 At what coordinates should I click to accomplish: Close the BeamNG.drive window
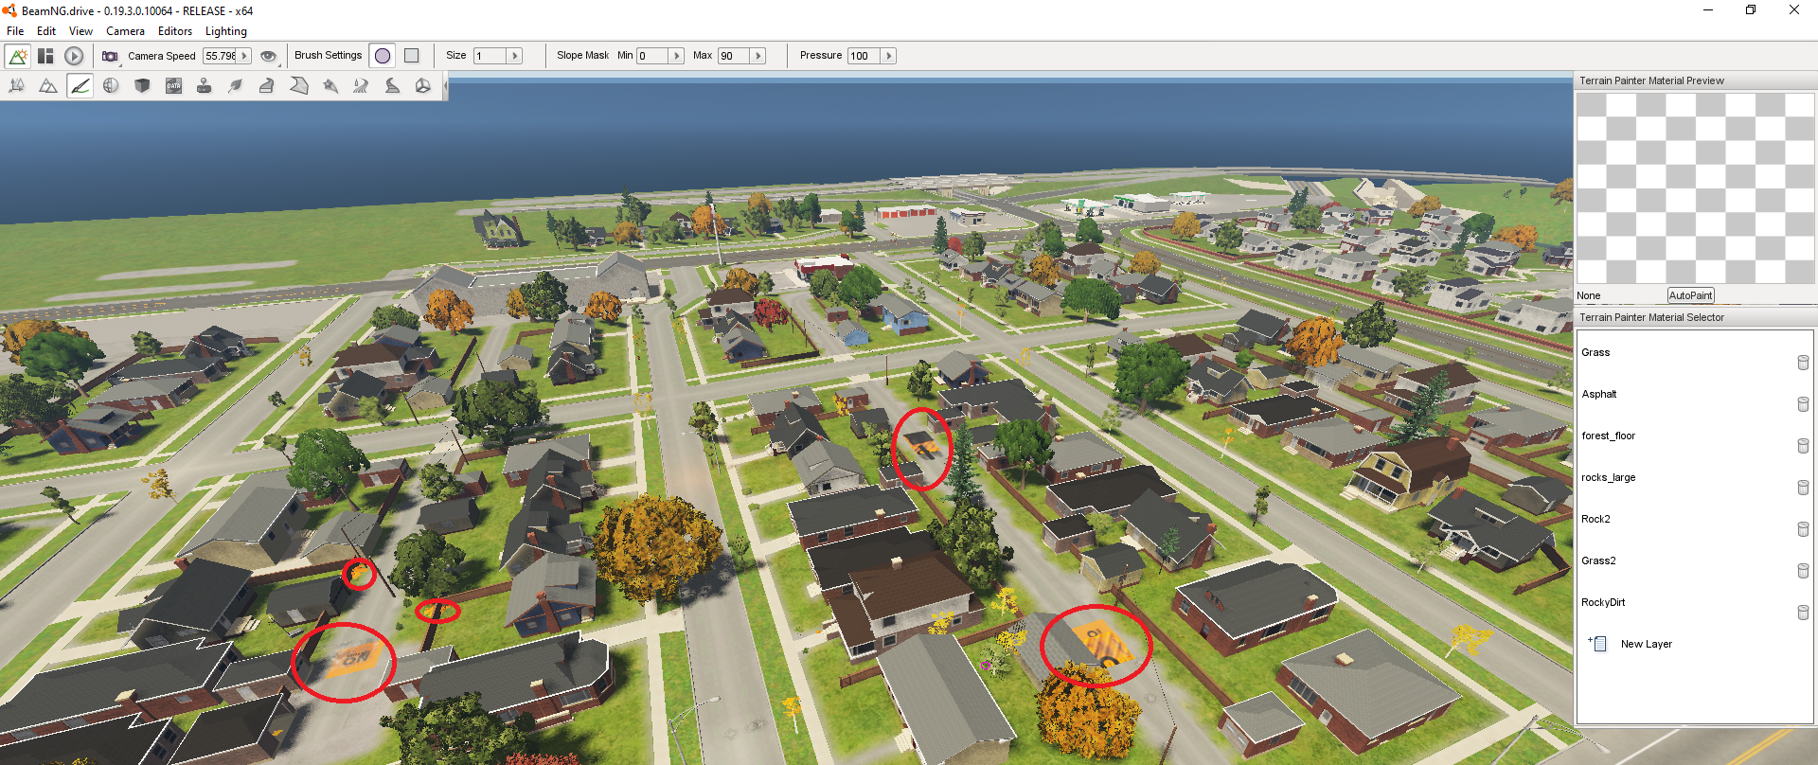[1794, 10]
